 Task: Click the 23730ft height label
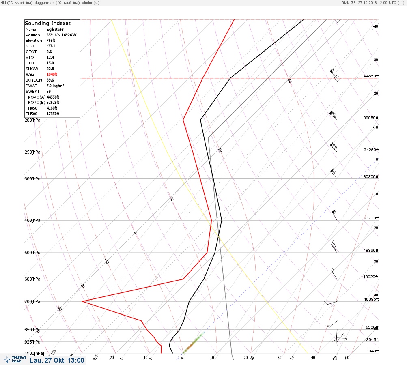(371, 218)
